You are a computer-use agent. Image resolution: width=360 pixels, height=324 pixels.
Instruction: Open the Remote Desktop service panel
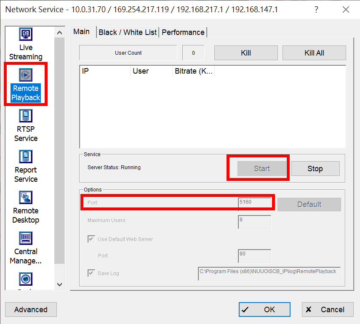pos(26,208)
